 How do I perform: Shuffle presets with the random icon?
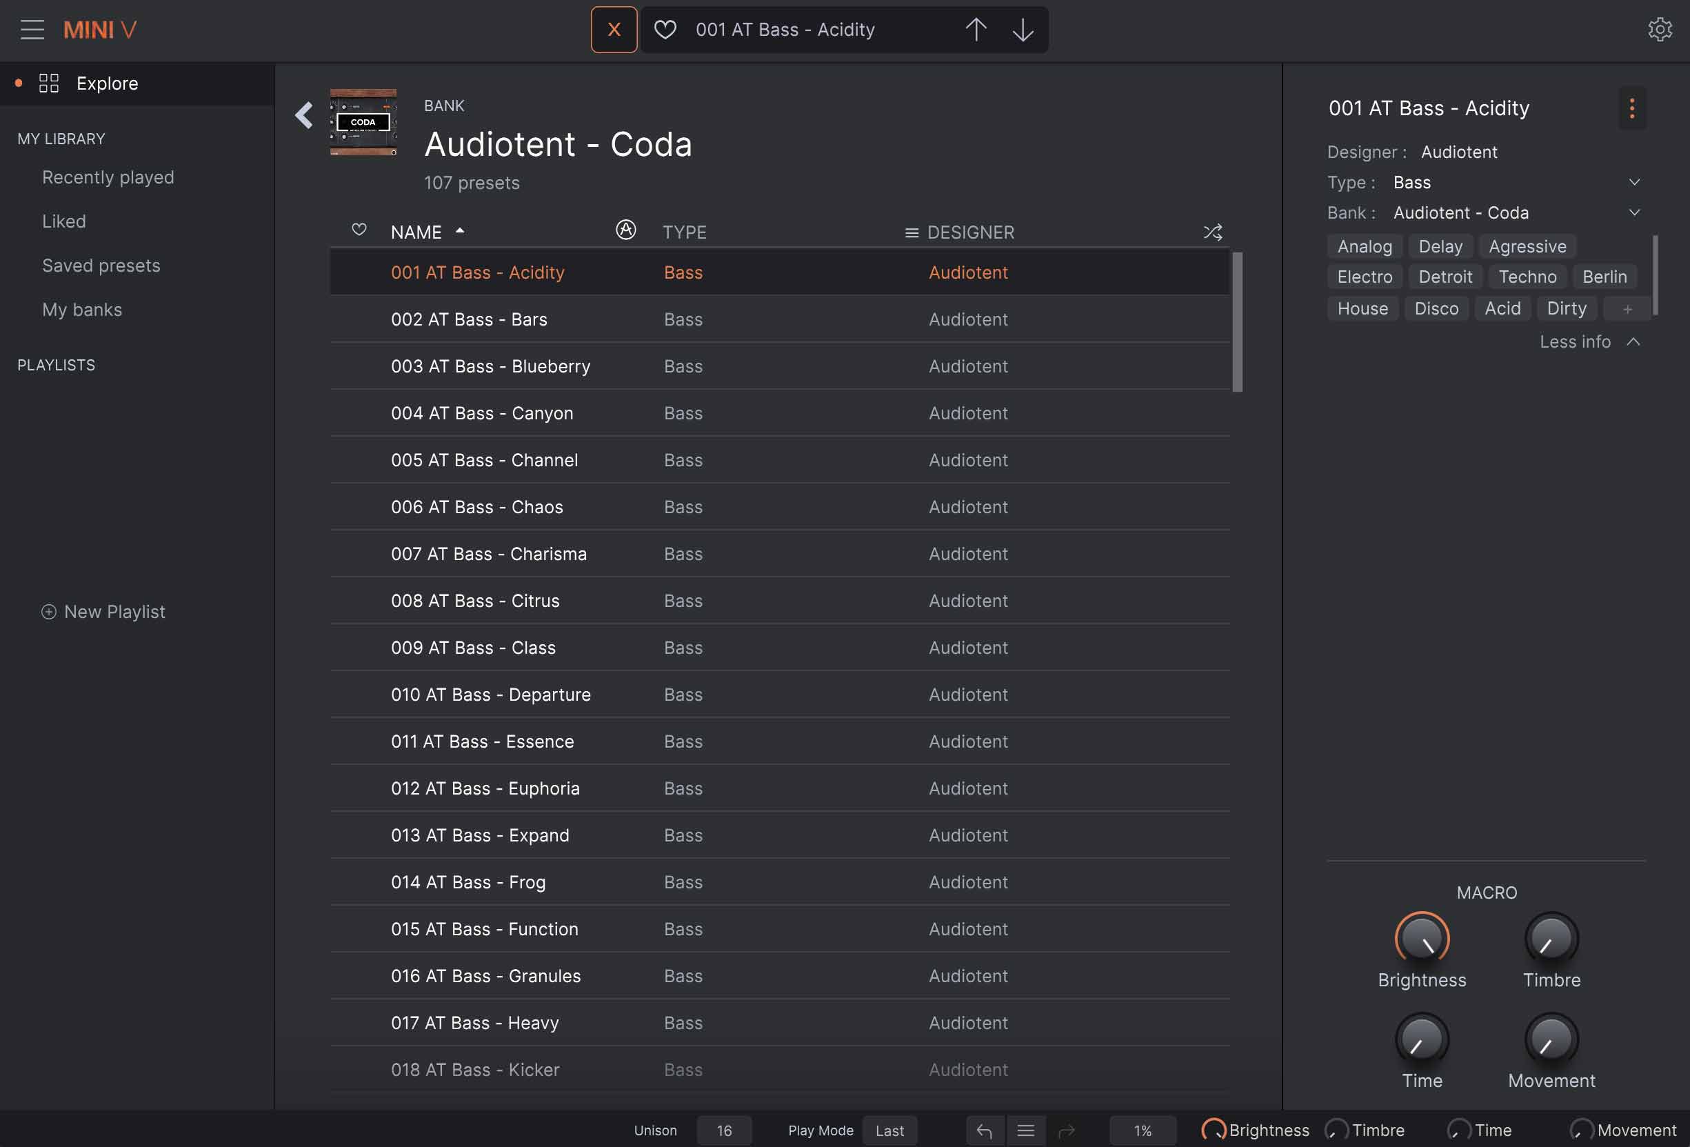point(1212,232)
